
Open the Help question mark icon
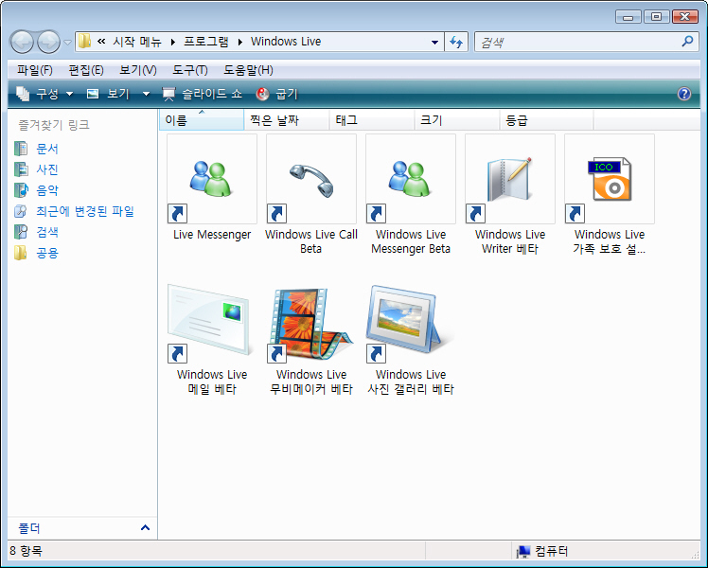684,94
